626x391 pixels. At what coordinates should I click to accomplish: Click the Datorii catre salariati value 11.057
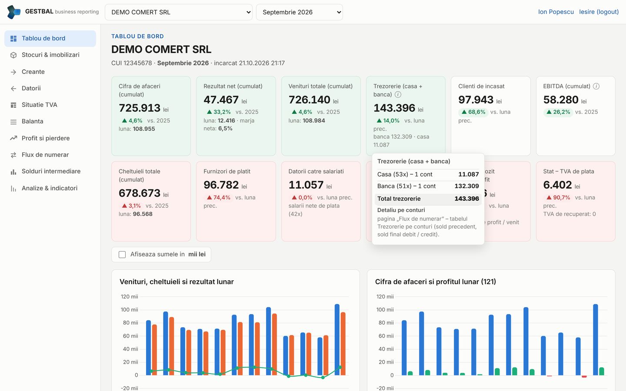[306, 185]
